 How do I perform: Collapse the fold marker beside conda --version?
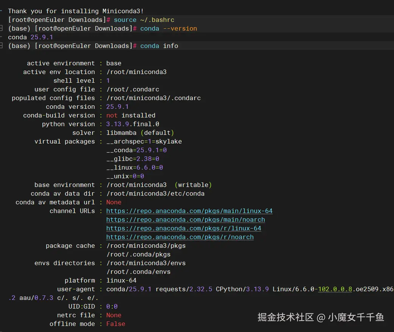tap(2, 28)
